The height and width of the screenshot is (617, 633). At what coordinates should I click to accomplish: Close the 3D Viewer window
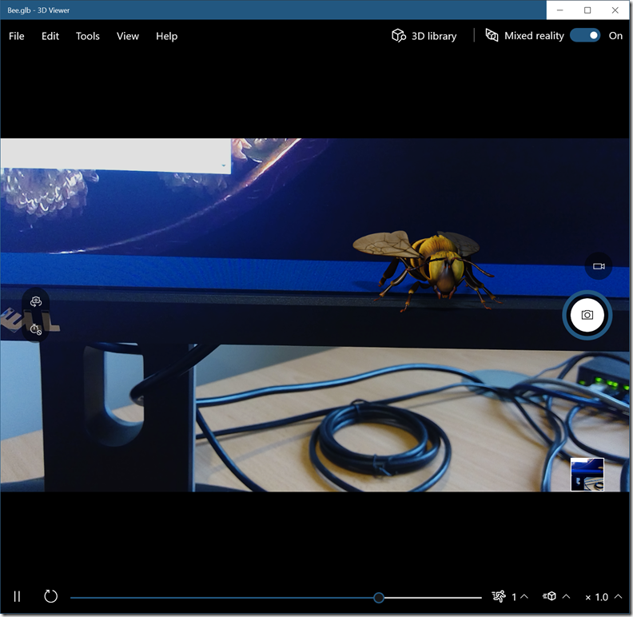[615, 10]
